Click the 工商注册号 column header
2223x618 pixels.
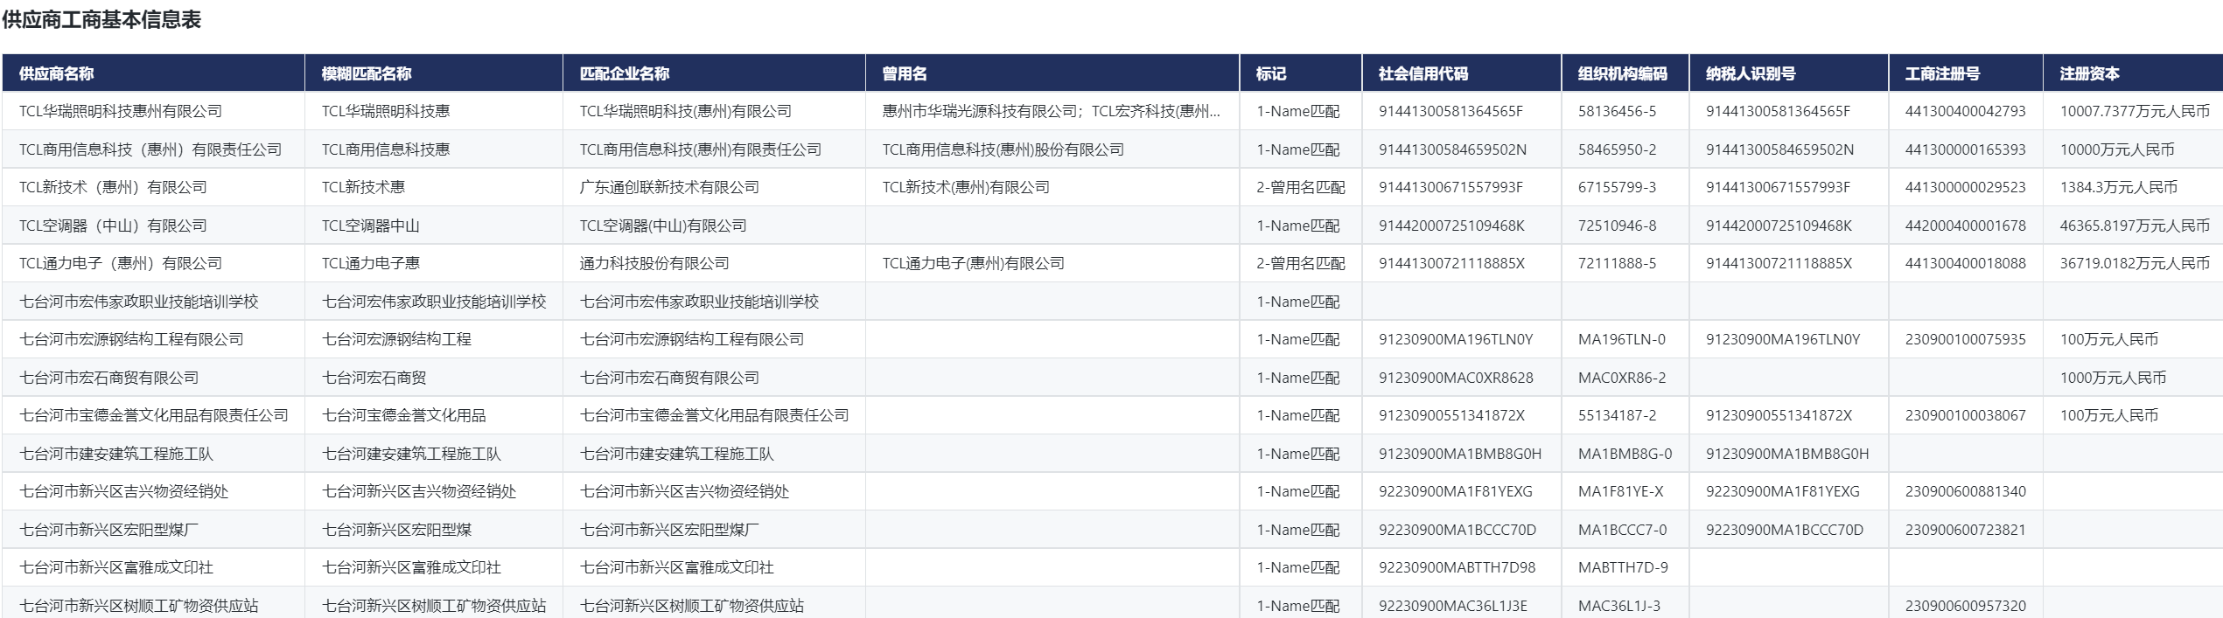[x=1966, y=73]
